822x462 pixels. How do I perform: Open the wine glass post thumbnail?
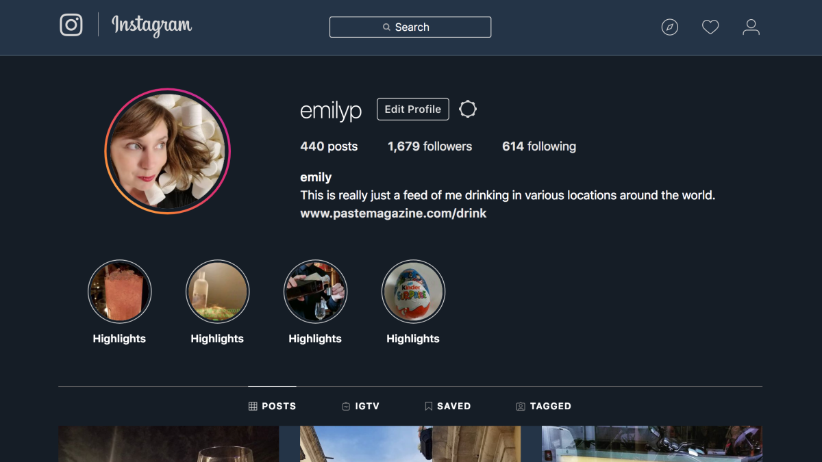(169, 444)
